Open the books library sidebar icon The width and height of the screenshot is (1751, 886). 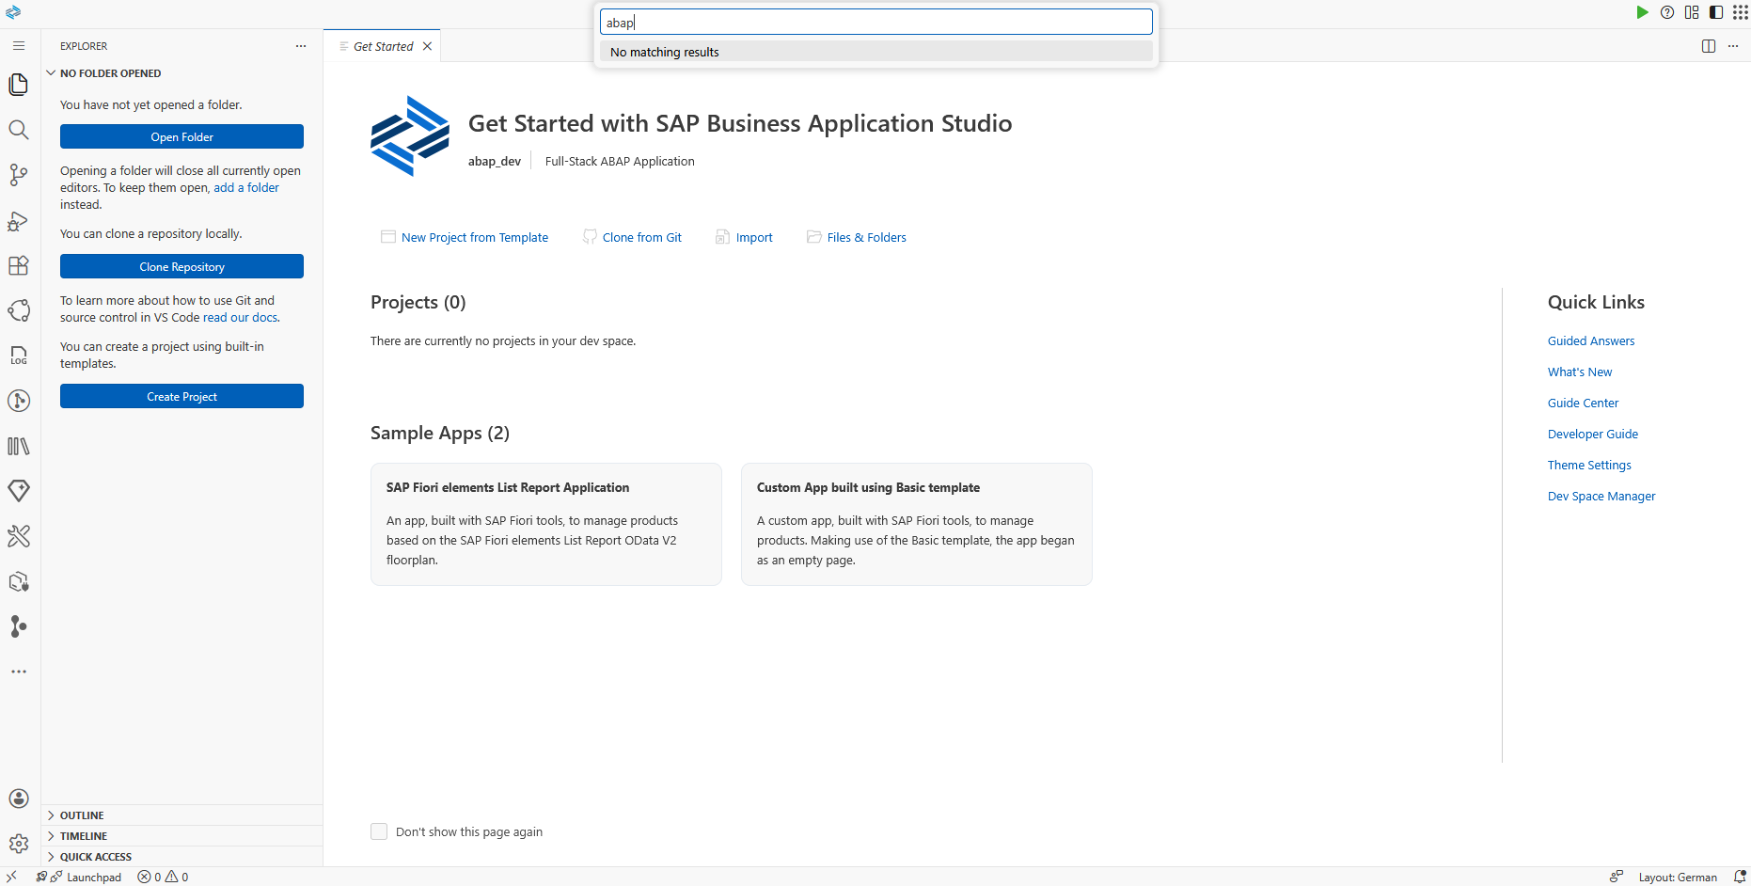pyautogui.click(x=19, y=446)
